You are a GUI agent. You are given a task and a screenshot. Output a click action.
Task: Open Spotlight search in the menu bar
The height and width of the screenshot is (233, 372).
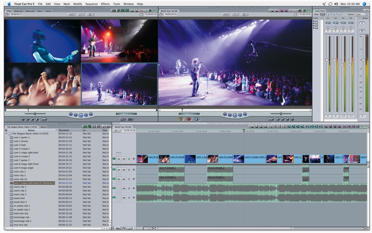click(364, 4)
